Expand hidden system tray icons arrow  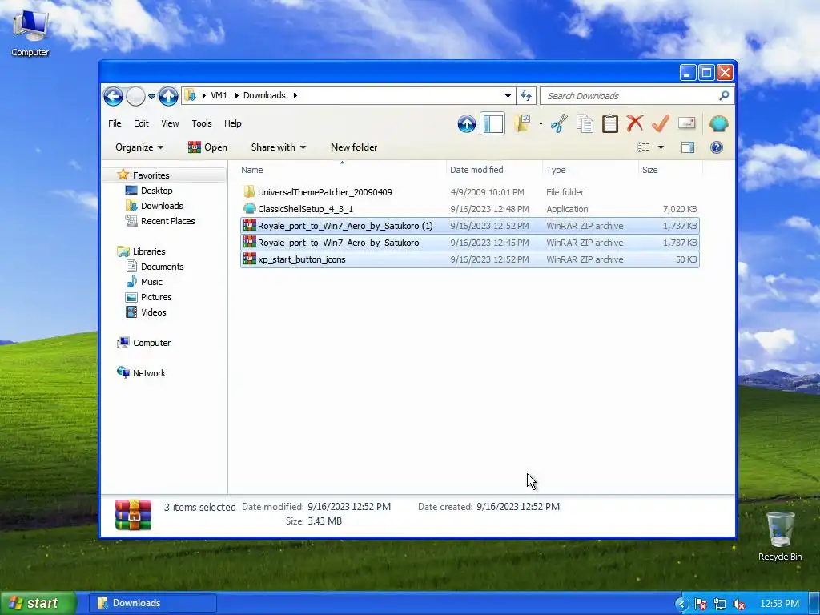pyautogui.click(x=681, y=604)
